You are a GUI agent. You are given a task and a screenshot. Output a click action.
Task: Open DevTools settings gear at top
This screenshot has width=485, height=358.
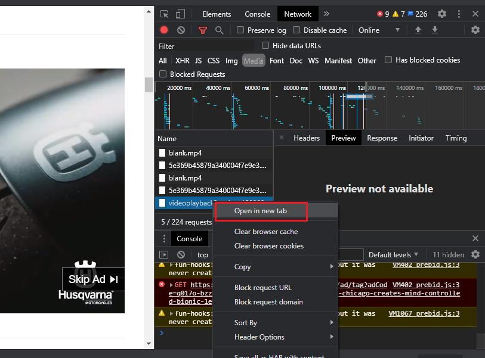click(x=442, y=14)
